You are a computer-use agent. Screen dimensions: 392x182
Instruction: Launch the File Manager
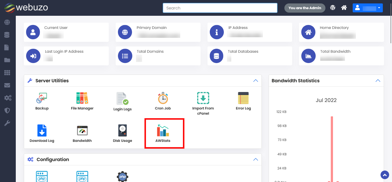coord(82,100)
